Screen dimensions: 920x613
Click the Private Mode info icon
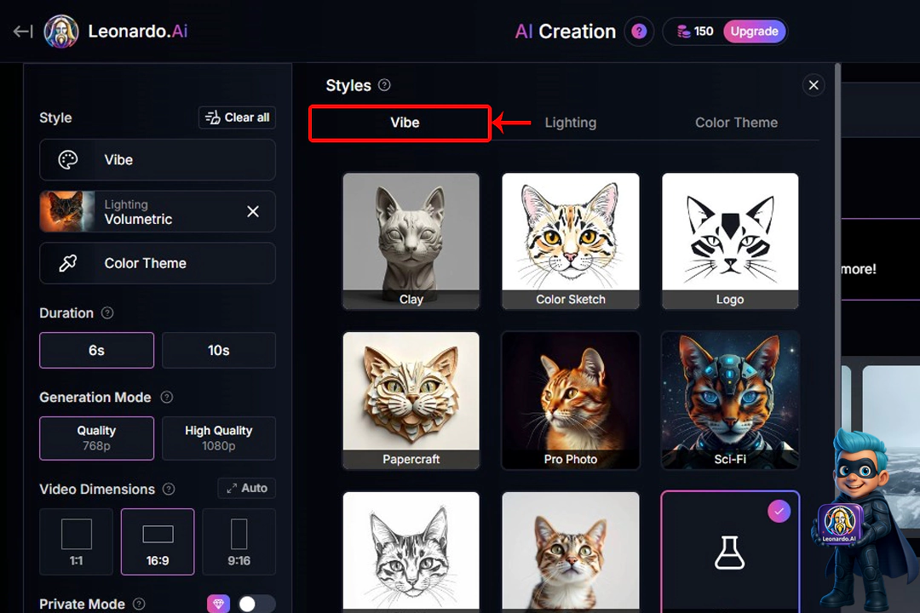tap(139, 604)
